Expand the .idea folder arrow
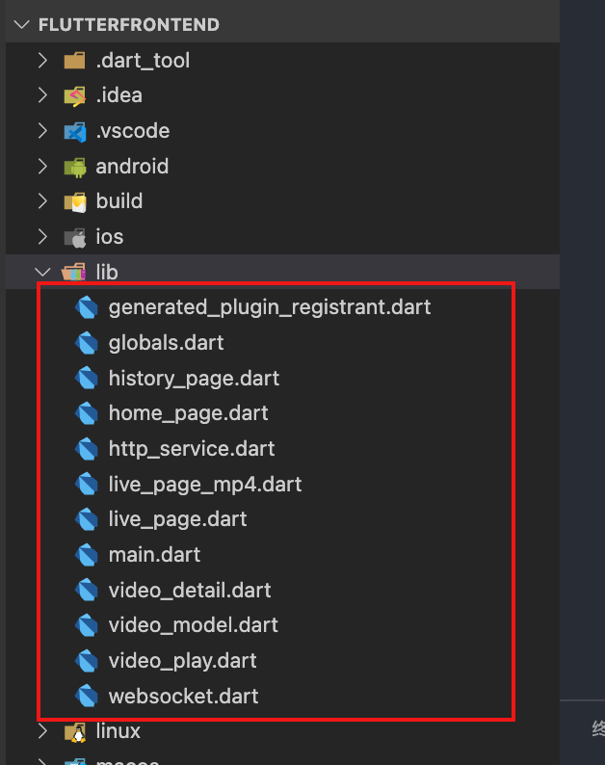 coord(43,95)
